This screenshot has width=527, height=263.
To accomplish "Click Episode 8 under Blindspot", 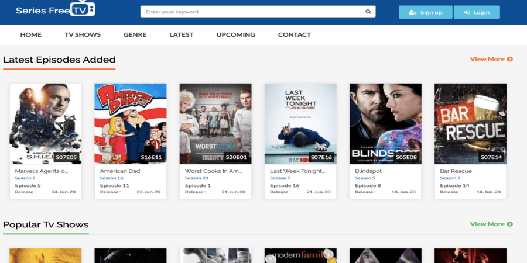I will 368,185.
